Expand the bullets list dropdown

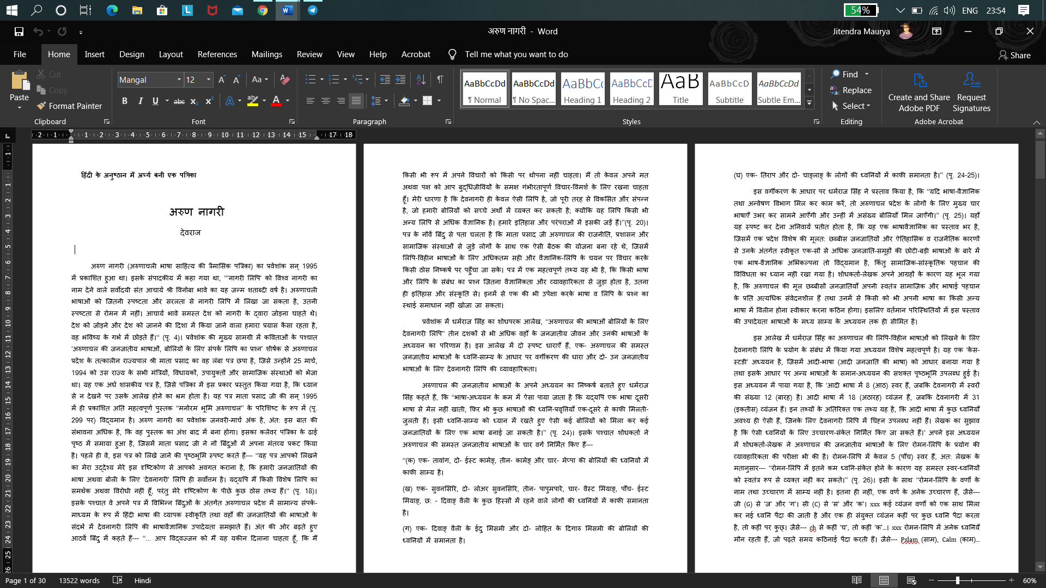[321, 79]
